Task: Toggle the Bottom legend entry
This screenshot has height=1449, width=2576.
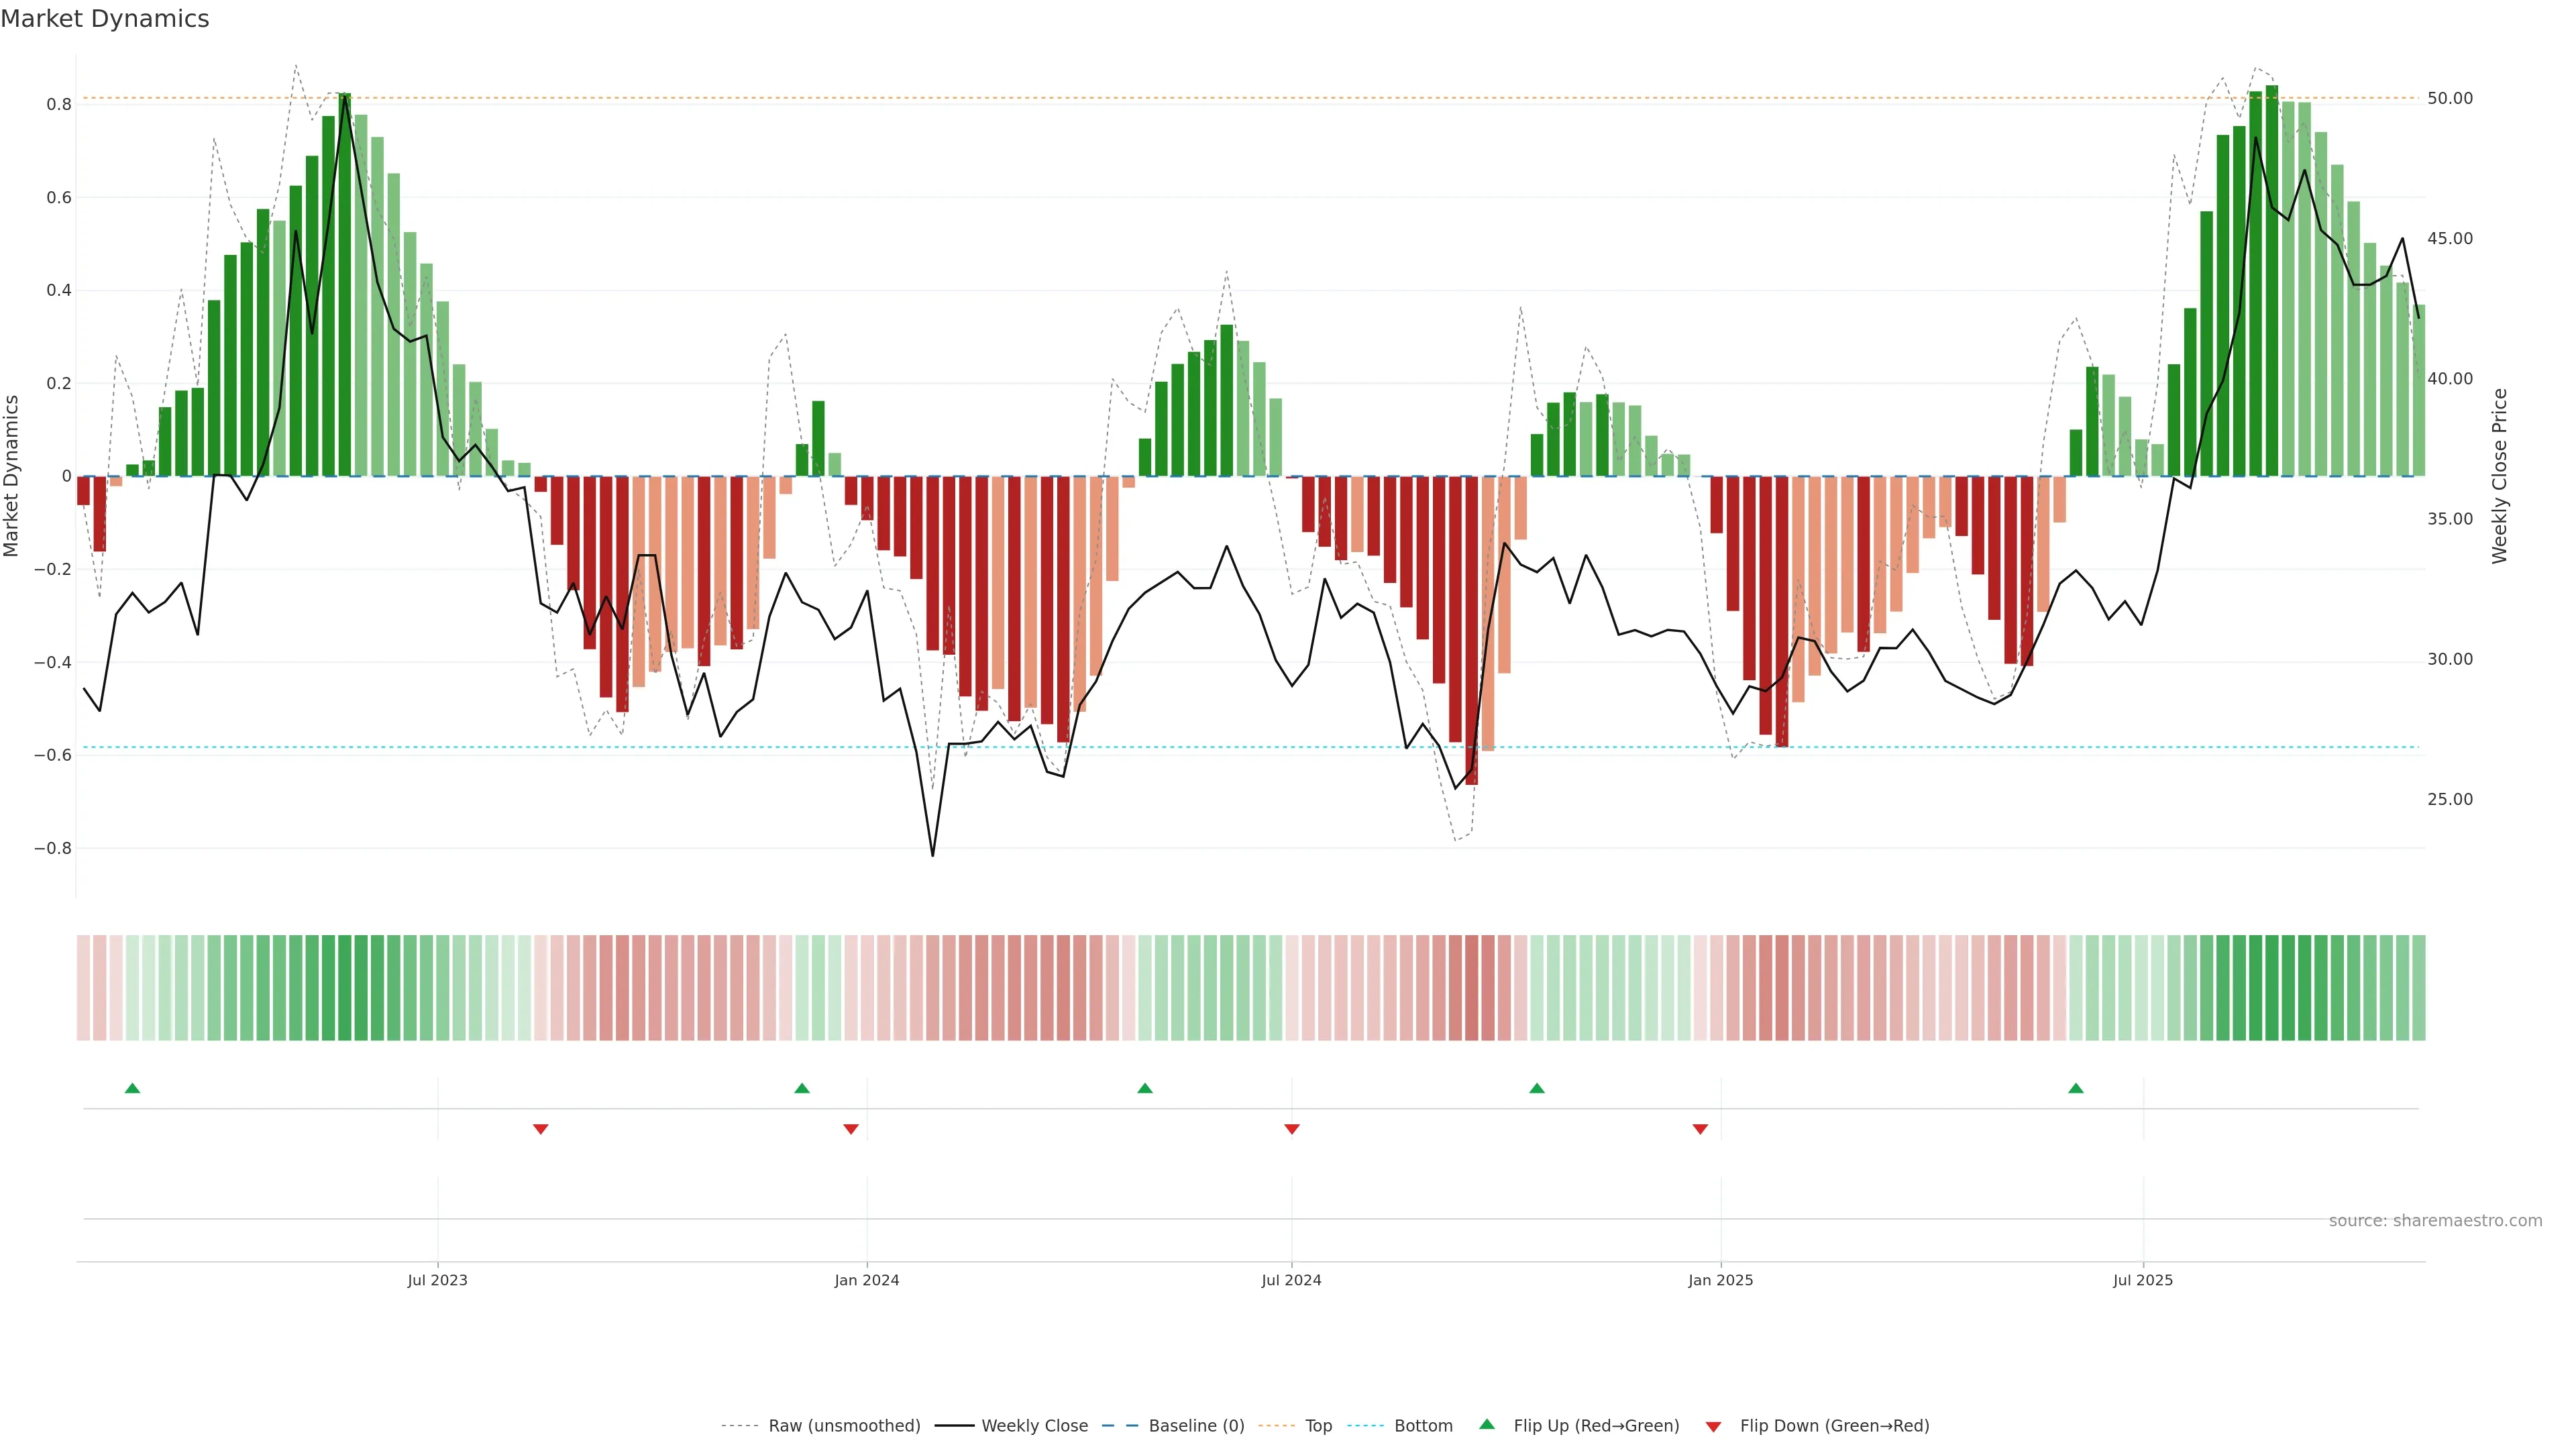Action: point(1423,1426)
